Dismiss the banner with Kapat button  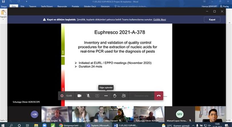pyautogui.click(x=212, y=20)
